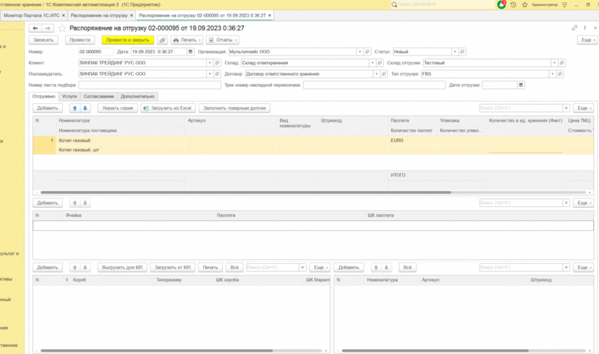Image resolution: width=599 pixels, height=354 pixels.
Task: Clear search in Отгружено table
Action: (x=566, y=108)
